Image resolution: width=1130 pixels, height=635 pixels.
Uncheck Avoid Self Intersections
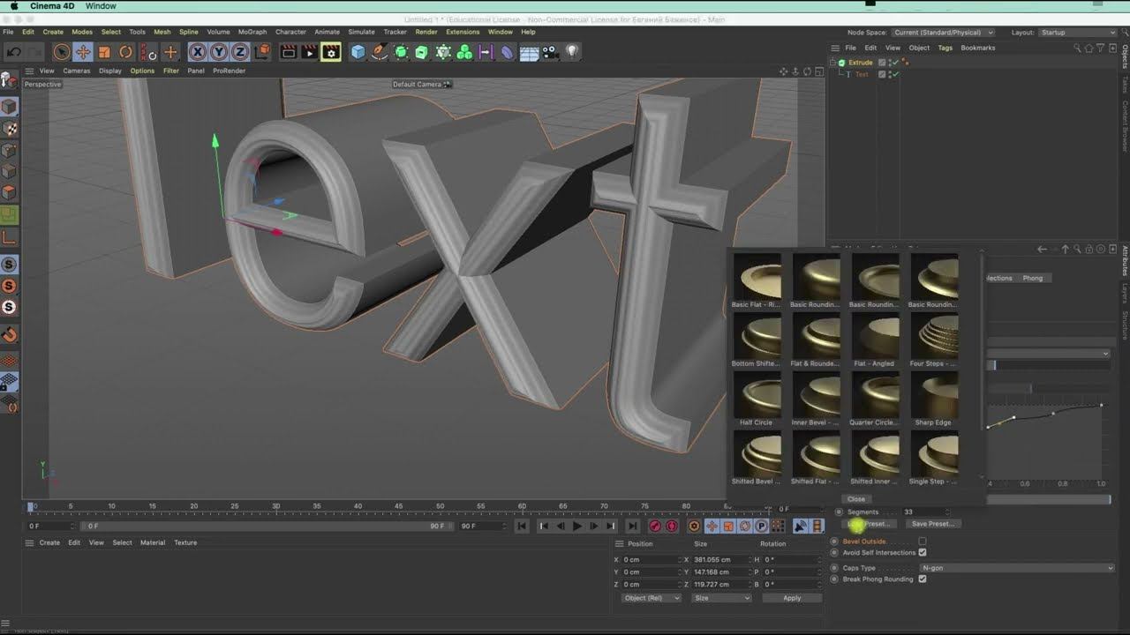pos(923,553)
